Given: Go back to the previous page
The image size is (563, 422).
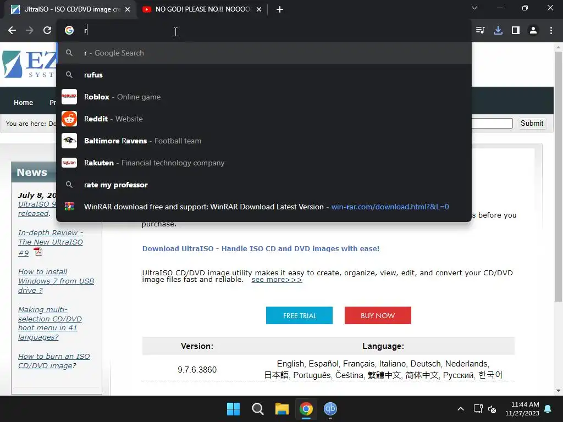Looking at the screenshot, I should 12,30.
